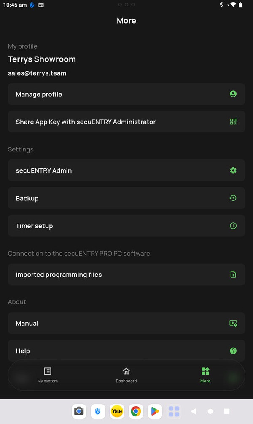Tap the Help question mark icon
The image size is (253, 424).
pyautogui.click(x=233, y=351)
